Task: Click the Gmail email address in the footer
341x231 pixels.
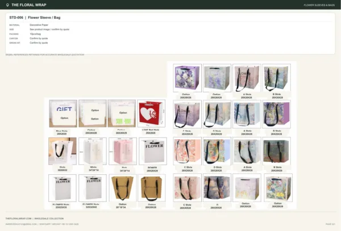Action: pos(21,224)
